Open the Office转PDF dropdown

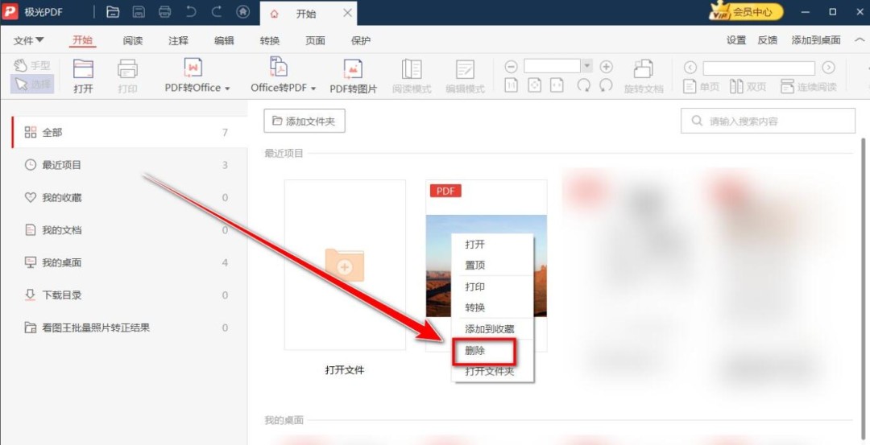click(283, 76)
